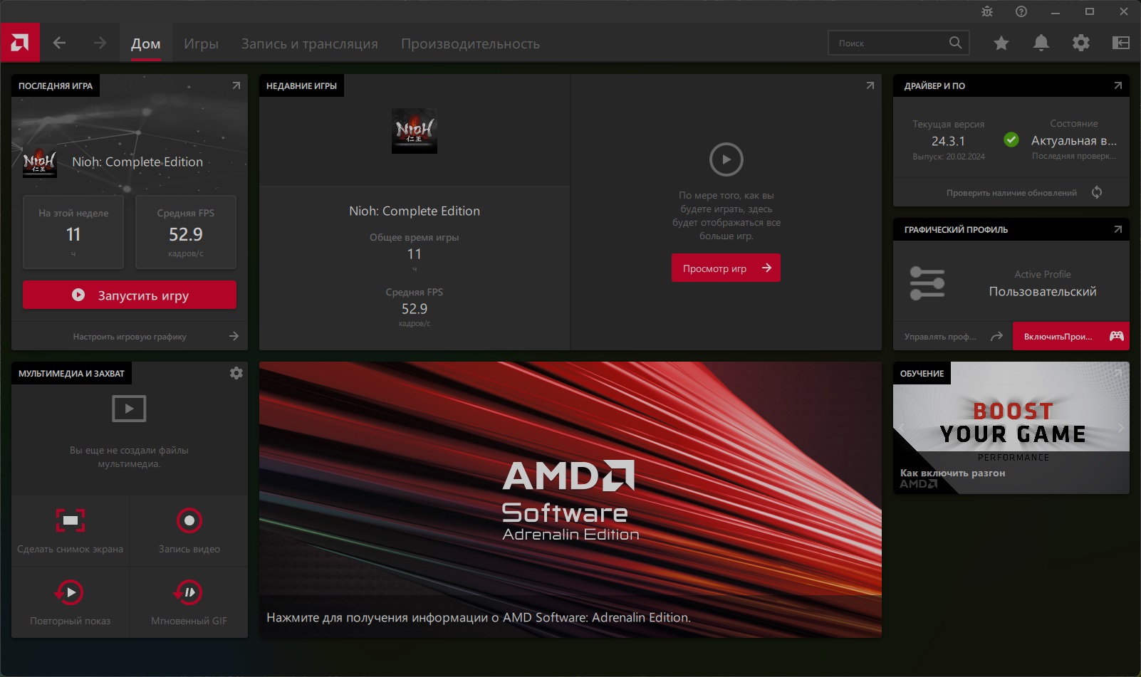Click the media placeholder play icon
The height and width of the screenshot is (677, 1141).
(x=129, y=409)
